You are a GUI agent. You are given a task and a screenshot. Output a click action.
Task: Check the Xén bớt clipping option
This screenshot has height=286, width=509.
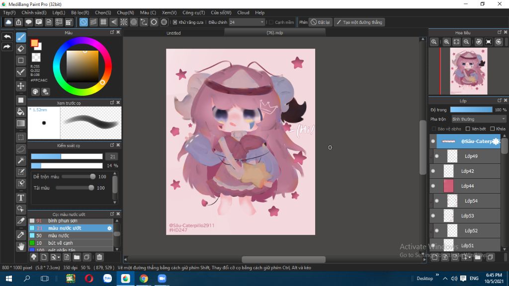(468, 129)
